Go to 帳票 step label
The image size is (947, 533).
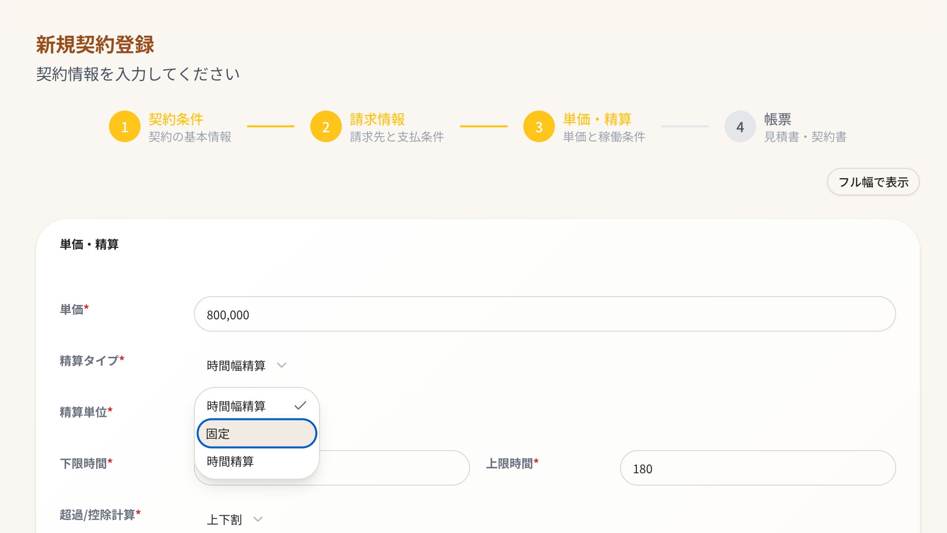click(x=778, y=119)
